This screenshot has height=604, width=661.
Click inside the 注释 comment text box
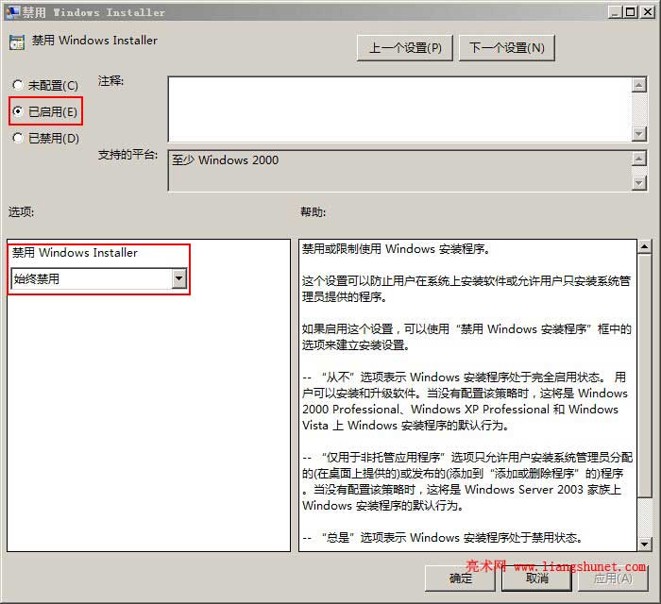(x=399, y=109)
